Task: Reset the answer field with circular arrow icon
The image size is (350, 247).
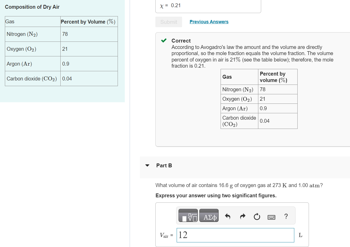Action: (x=257, y=217)
